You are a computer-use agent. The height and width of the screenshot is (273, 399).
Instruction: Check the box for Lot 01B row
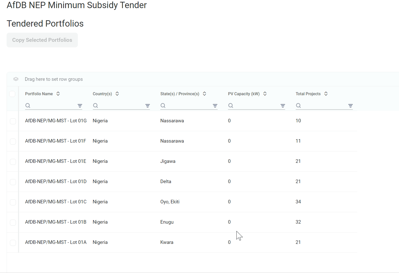point(13,223)
